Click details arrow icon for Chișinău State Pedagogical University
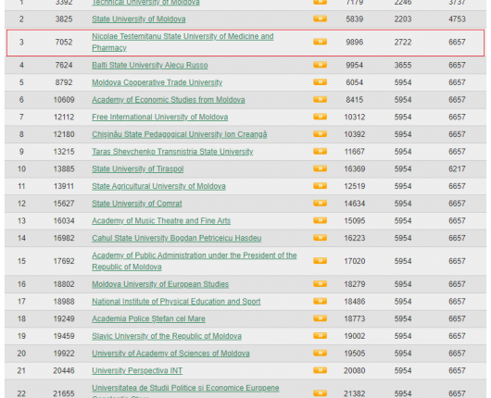Viewport: 491px width, 398px height. (x=320, y=134)
